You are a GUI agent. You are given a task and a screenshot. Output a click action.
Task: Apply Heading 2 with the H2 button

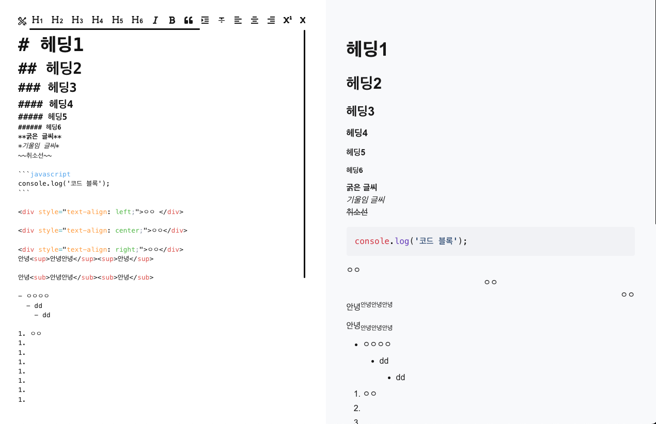(57, 20)
